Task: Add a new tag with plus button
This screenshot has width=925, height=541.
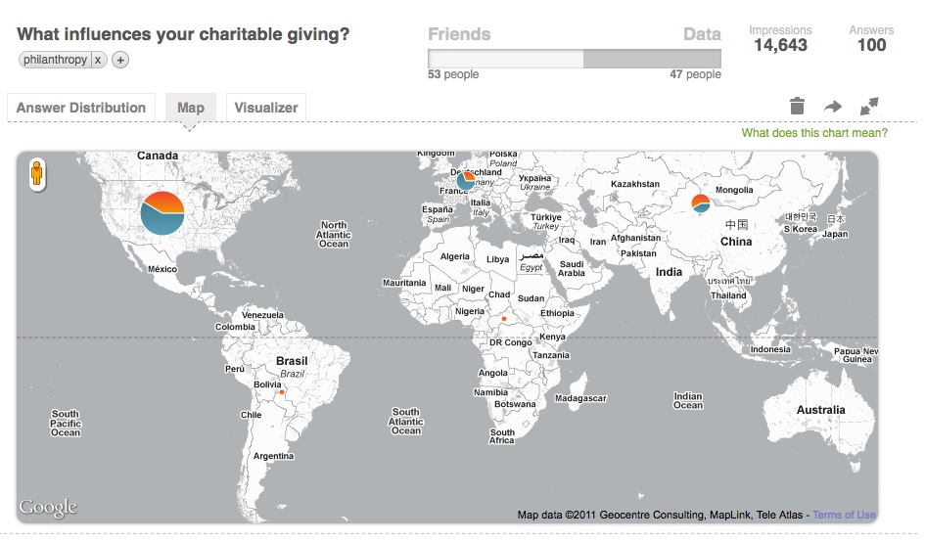Action: (x=120, y=60)
